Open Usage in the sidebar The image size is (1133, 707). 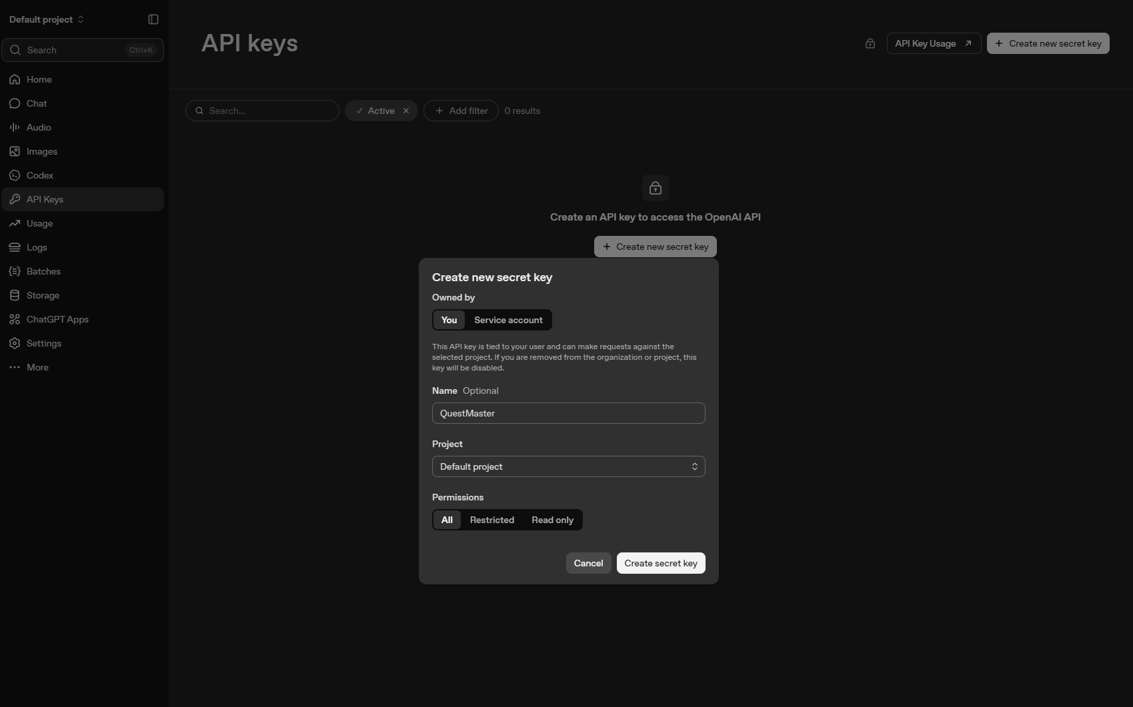(83, 223)
